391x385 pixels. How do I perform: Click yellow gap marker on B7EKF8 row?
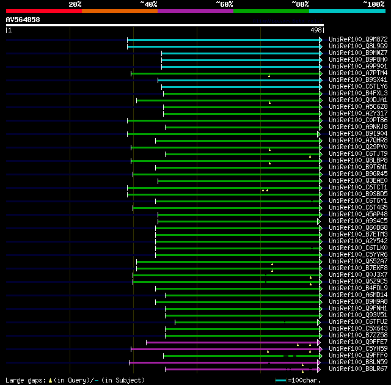click(272, 271)
